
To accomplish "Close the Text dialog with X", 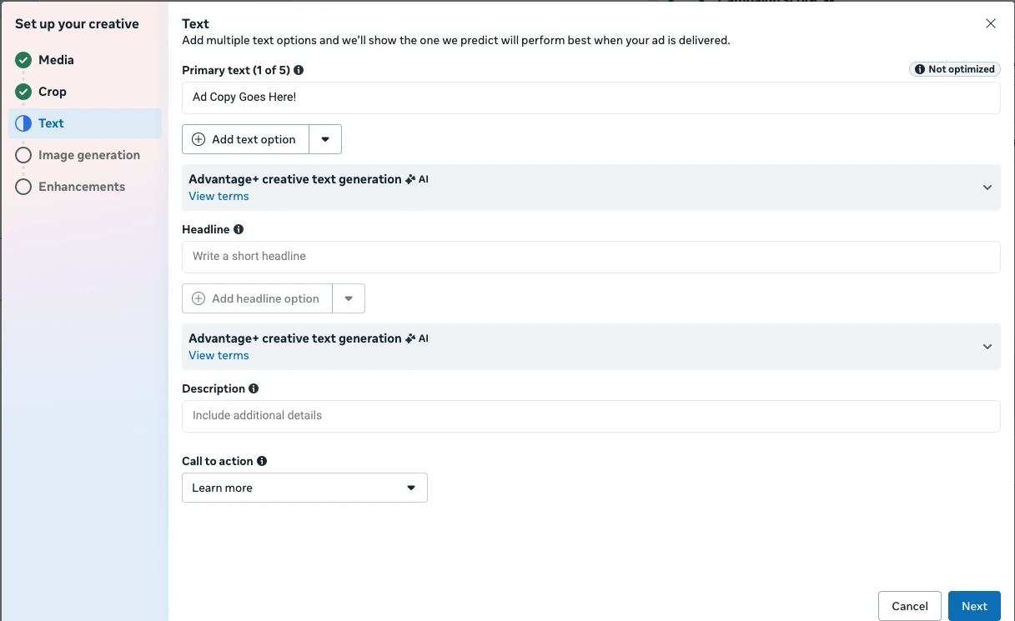I will click(x=991, y=23).
